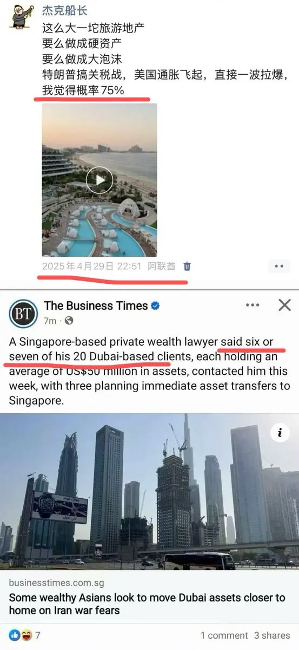Image resolution: width=299 pixels, height=650 pixels.
Task: Open The Business Times page name
Action: tap(96, 306)
